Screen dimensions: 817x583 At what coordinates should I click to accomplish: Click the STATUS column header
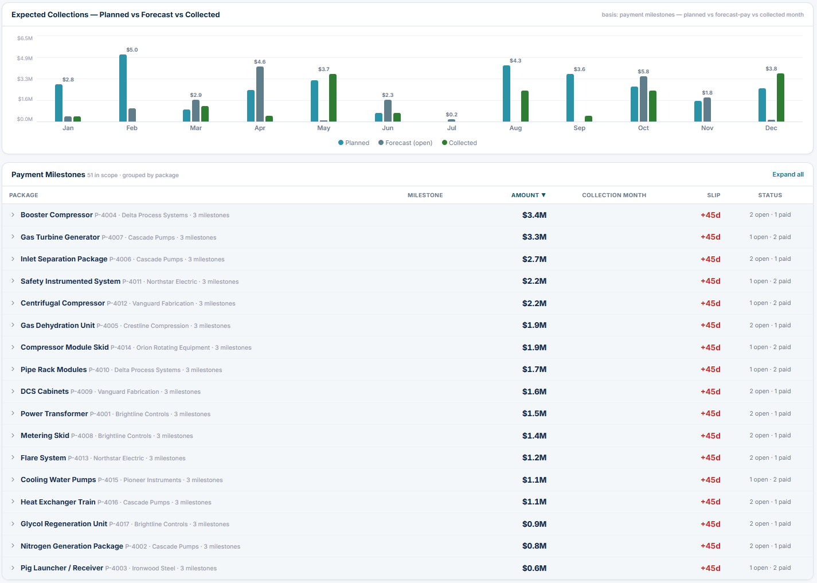click(x=770, y=195)
